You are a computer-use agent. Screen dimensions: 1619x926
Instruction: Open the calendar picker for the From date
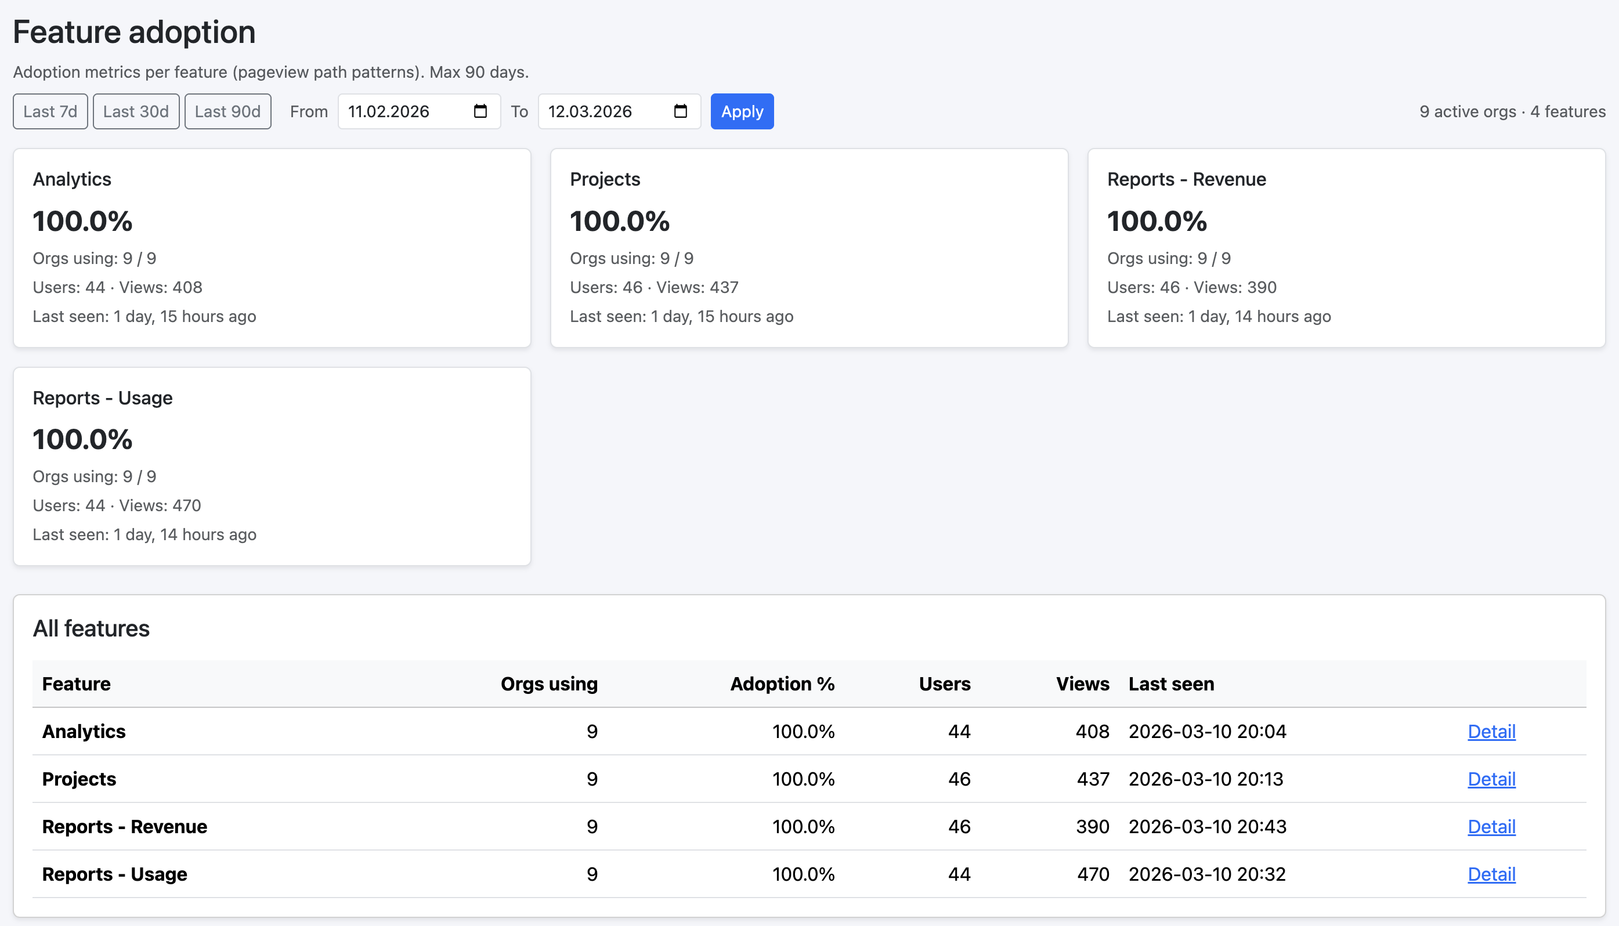480,111
